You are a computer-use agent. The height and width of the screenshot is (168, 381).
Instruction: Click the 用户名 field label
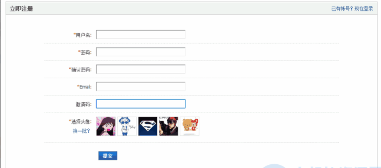pos(84,35)
